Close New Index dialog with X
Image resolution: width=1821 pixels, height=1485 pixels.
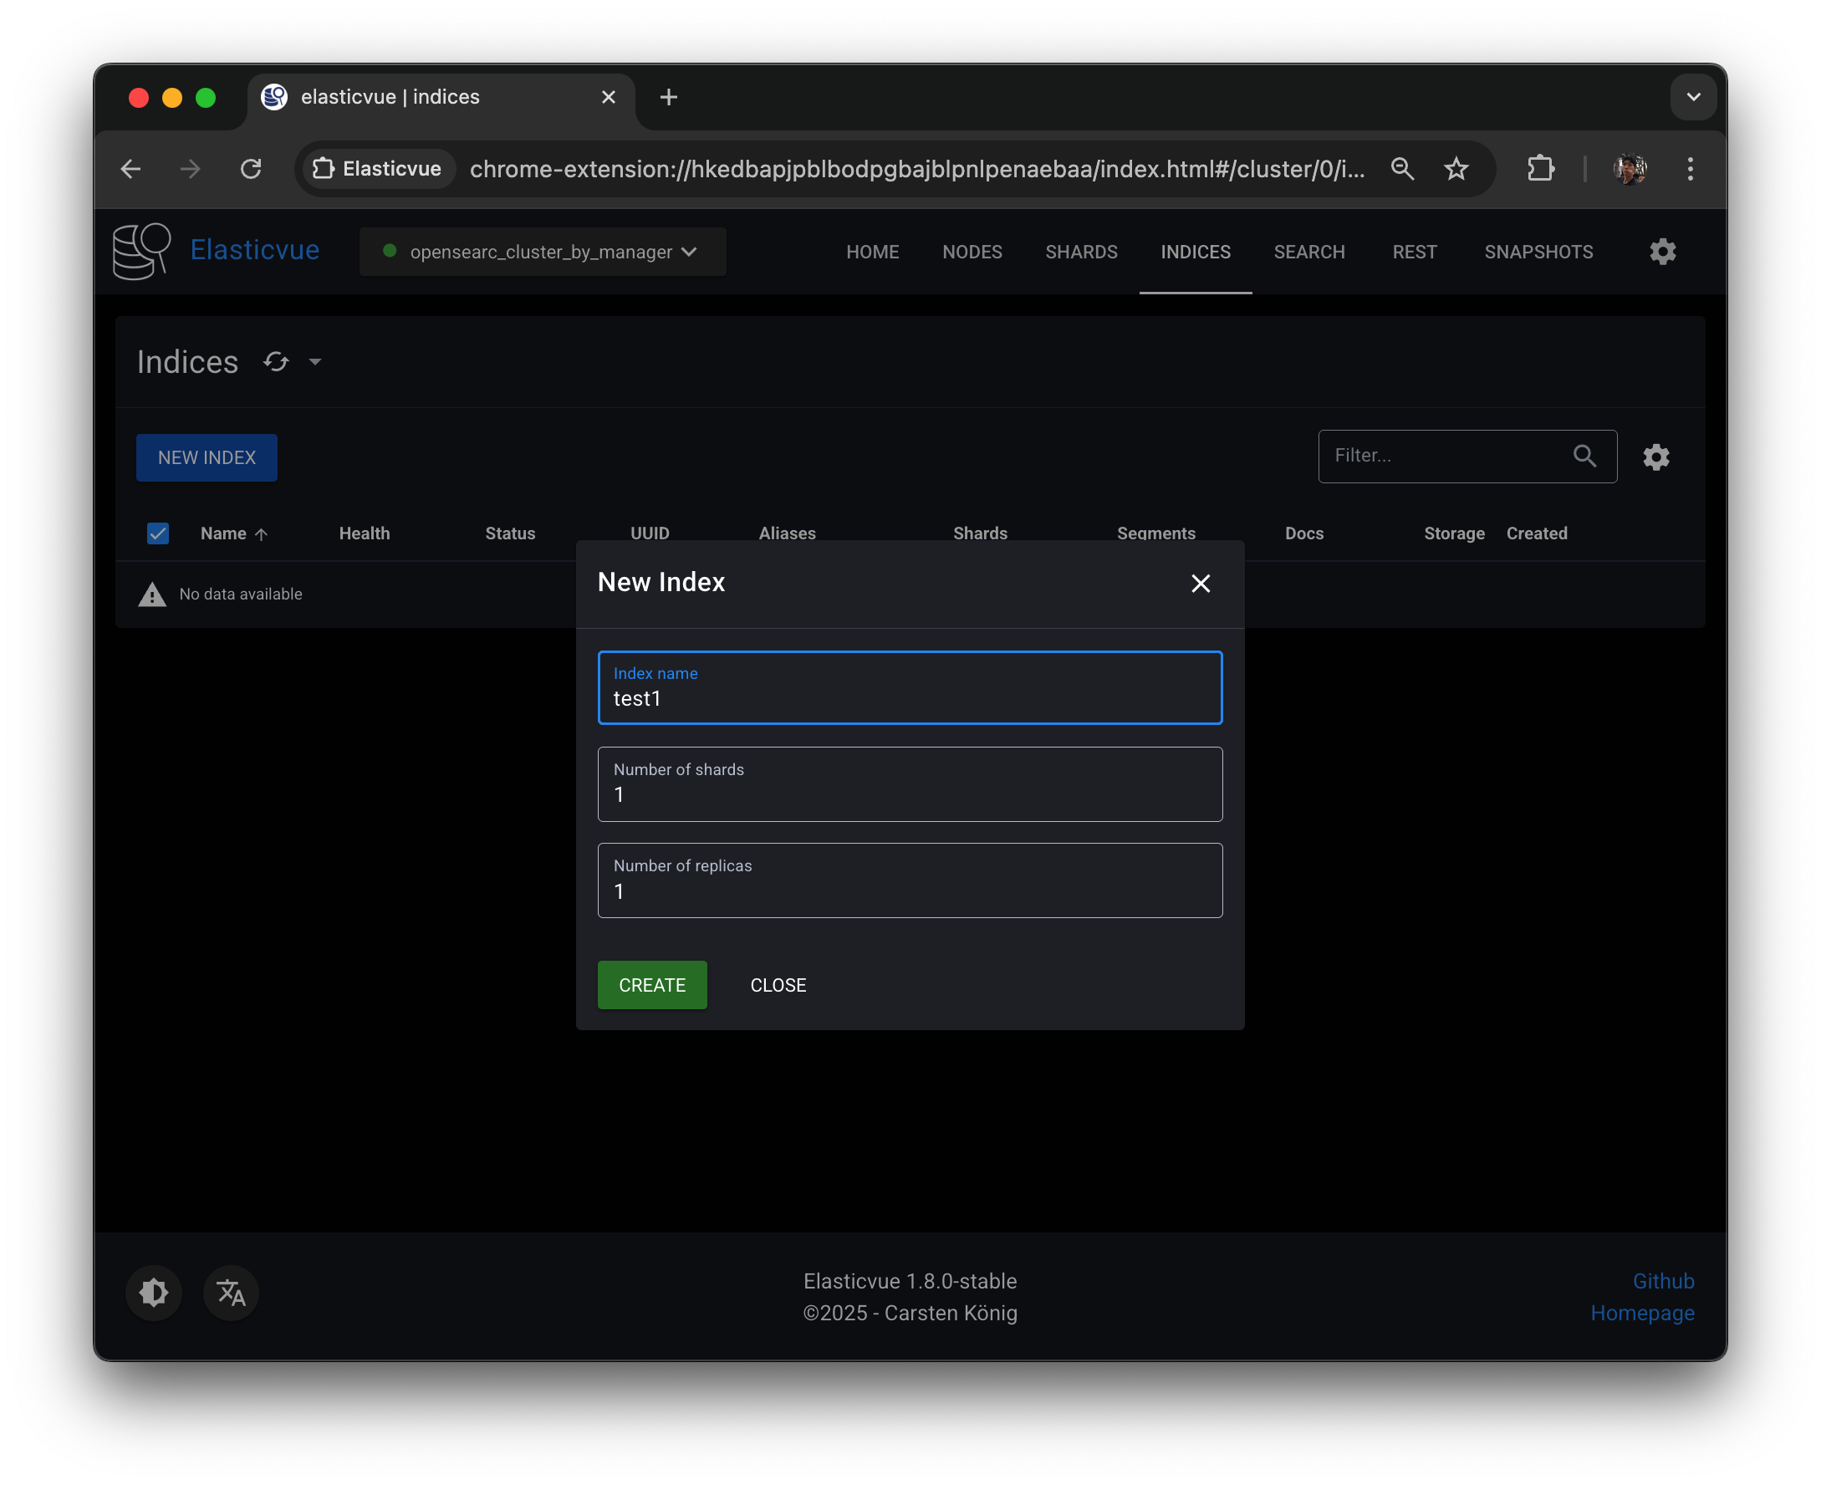click(x=1200, y=584)
